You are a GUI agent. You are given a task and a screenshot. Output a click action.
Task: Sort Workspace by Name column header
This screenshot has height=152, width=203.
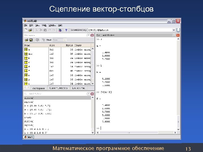click(36, 45)
